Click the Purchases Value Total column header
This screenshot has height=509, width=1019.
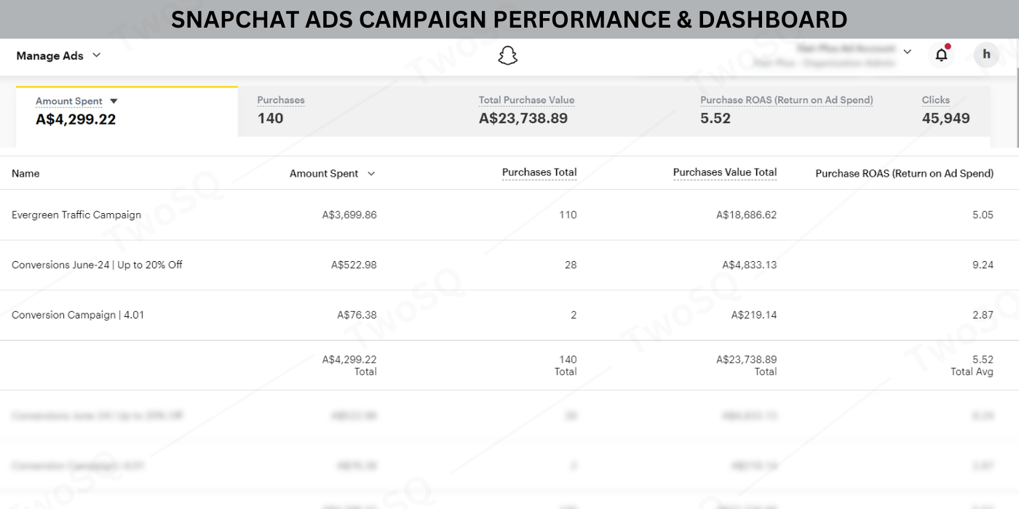pos(724,173)
